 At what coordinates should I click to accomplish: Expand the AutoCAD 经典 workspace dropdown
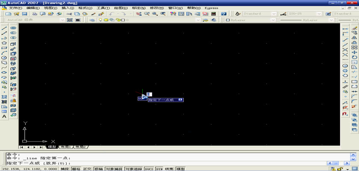(62, 20)
